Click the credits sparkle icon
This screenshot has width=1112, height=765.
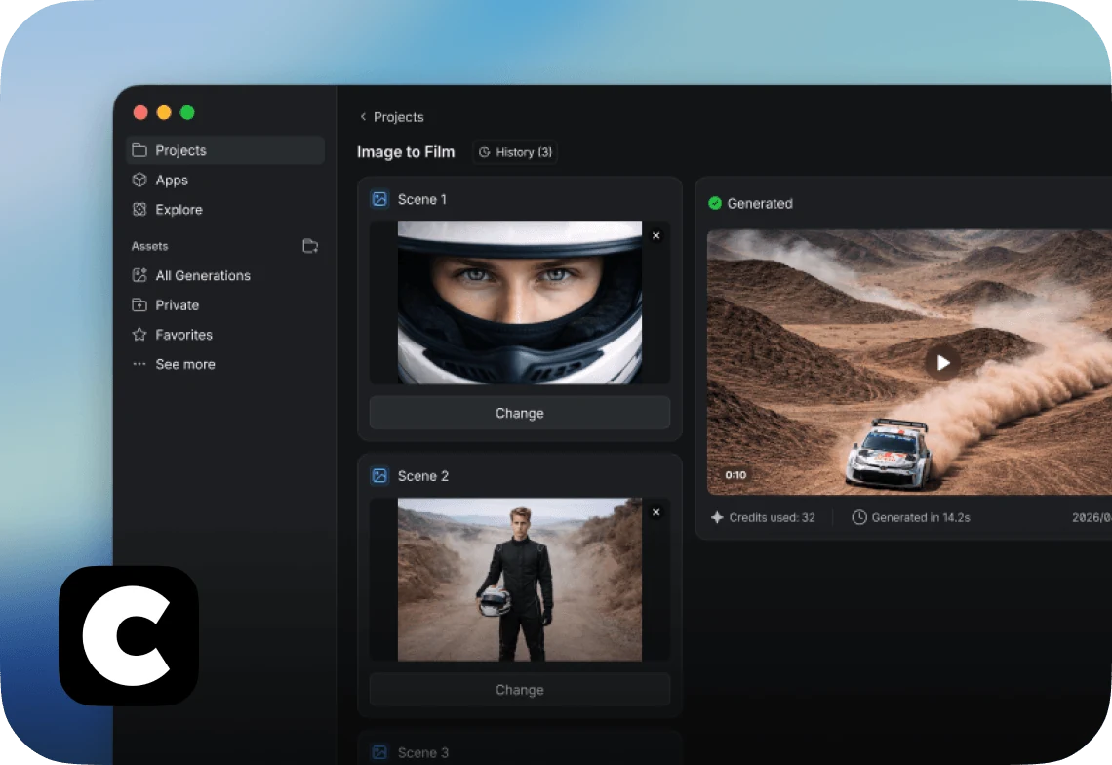717,517
